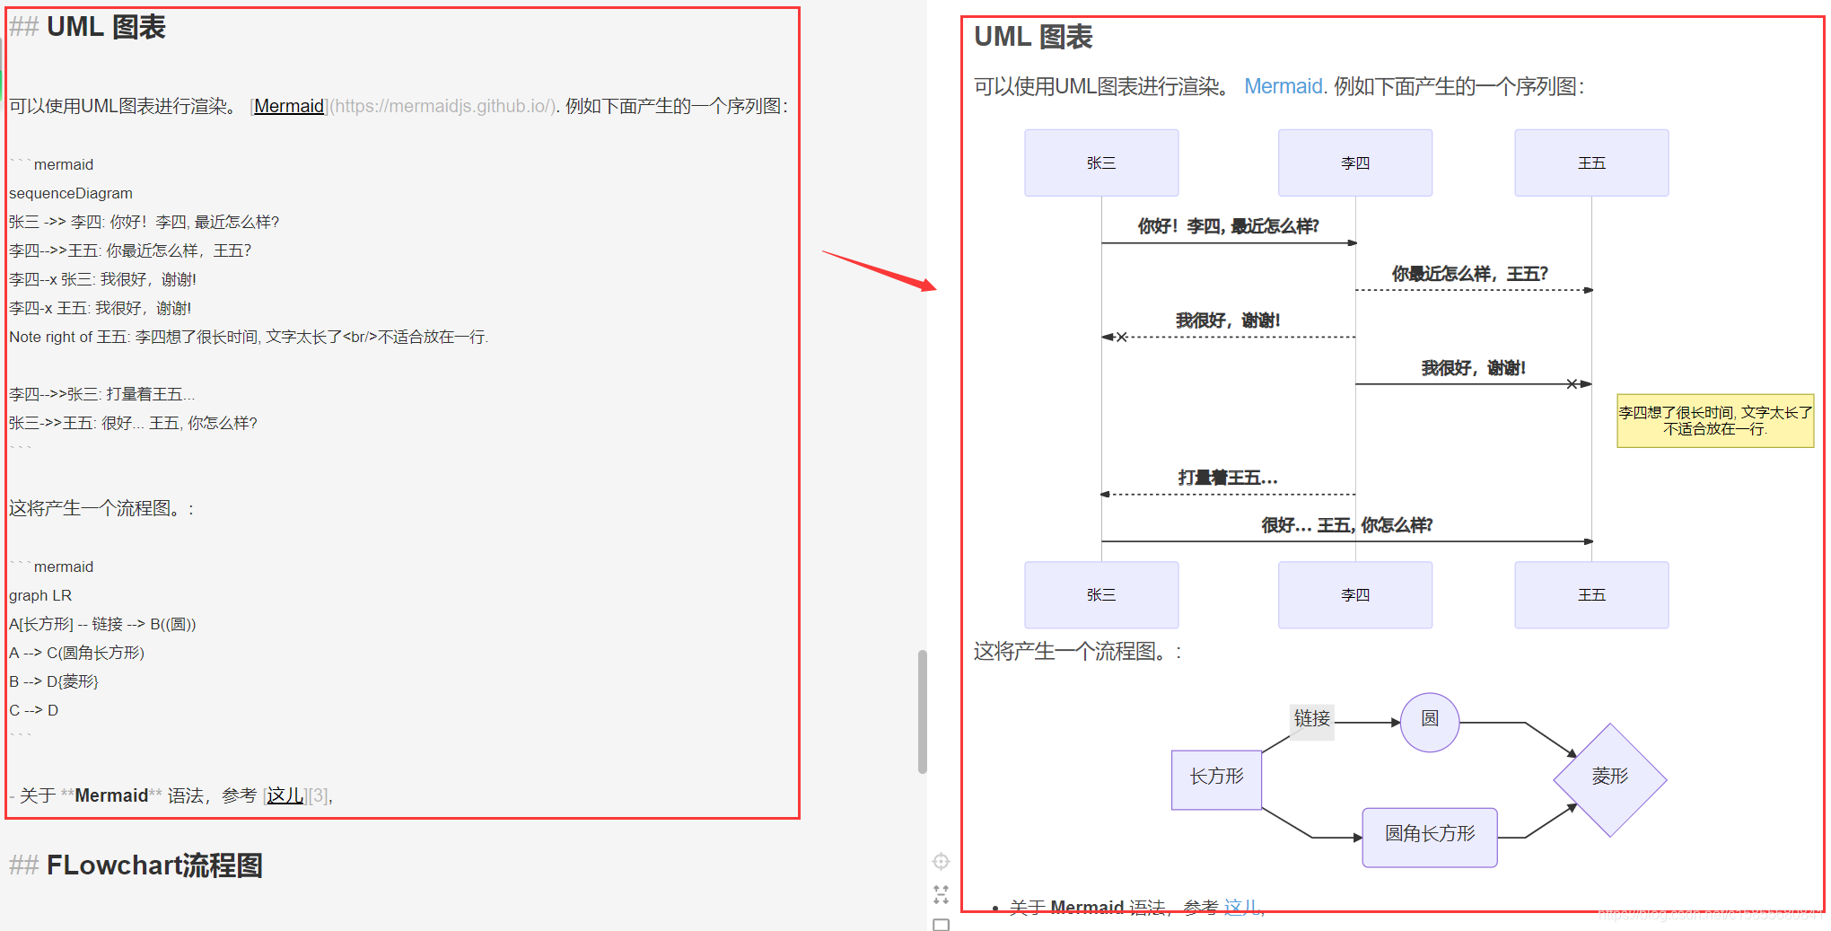Click the bottom 王五 participant box in the sequence diagram
Screen dimensions: 1831x931
(1592, 595)
